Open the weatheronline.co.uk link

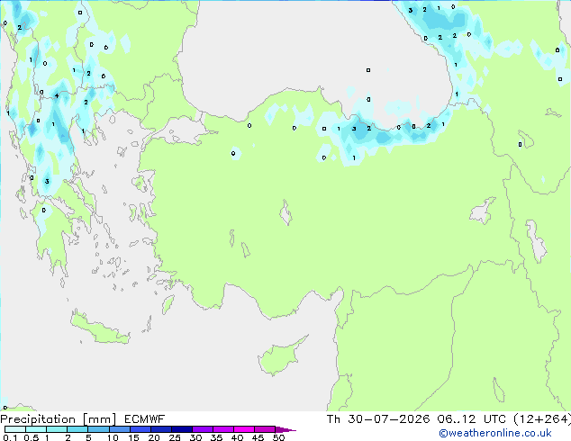[x=495, y=433]
